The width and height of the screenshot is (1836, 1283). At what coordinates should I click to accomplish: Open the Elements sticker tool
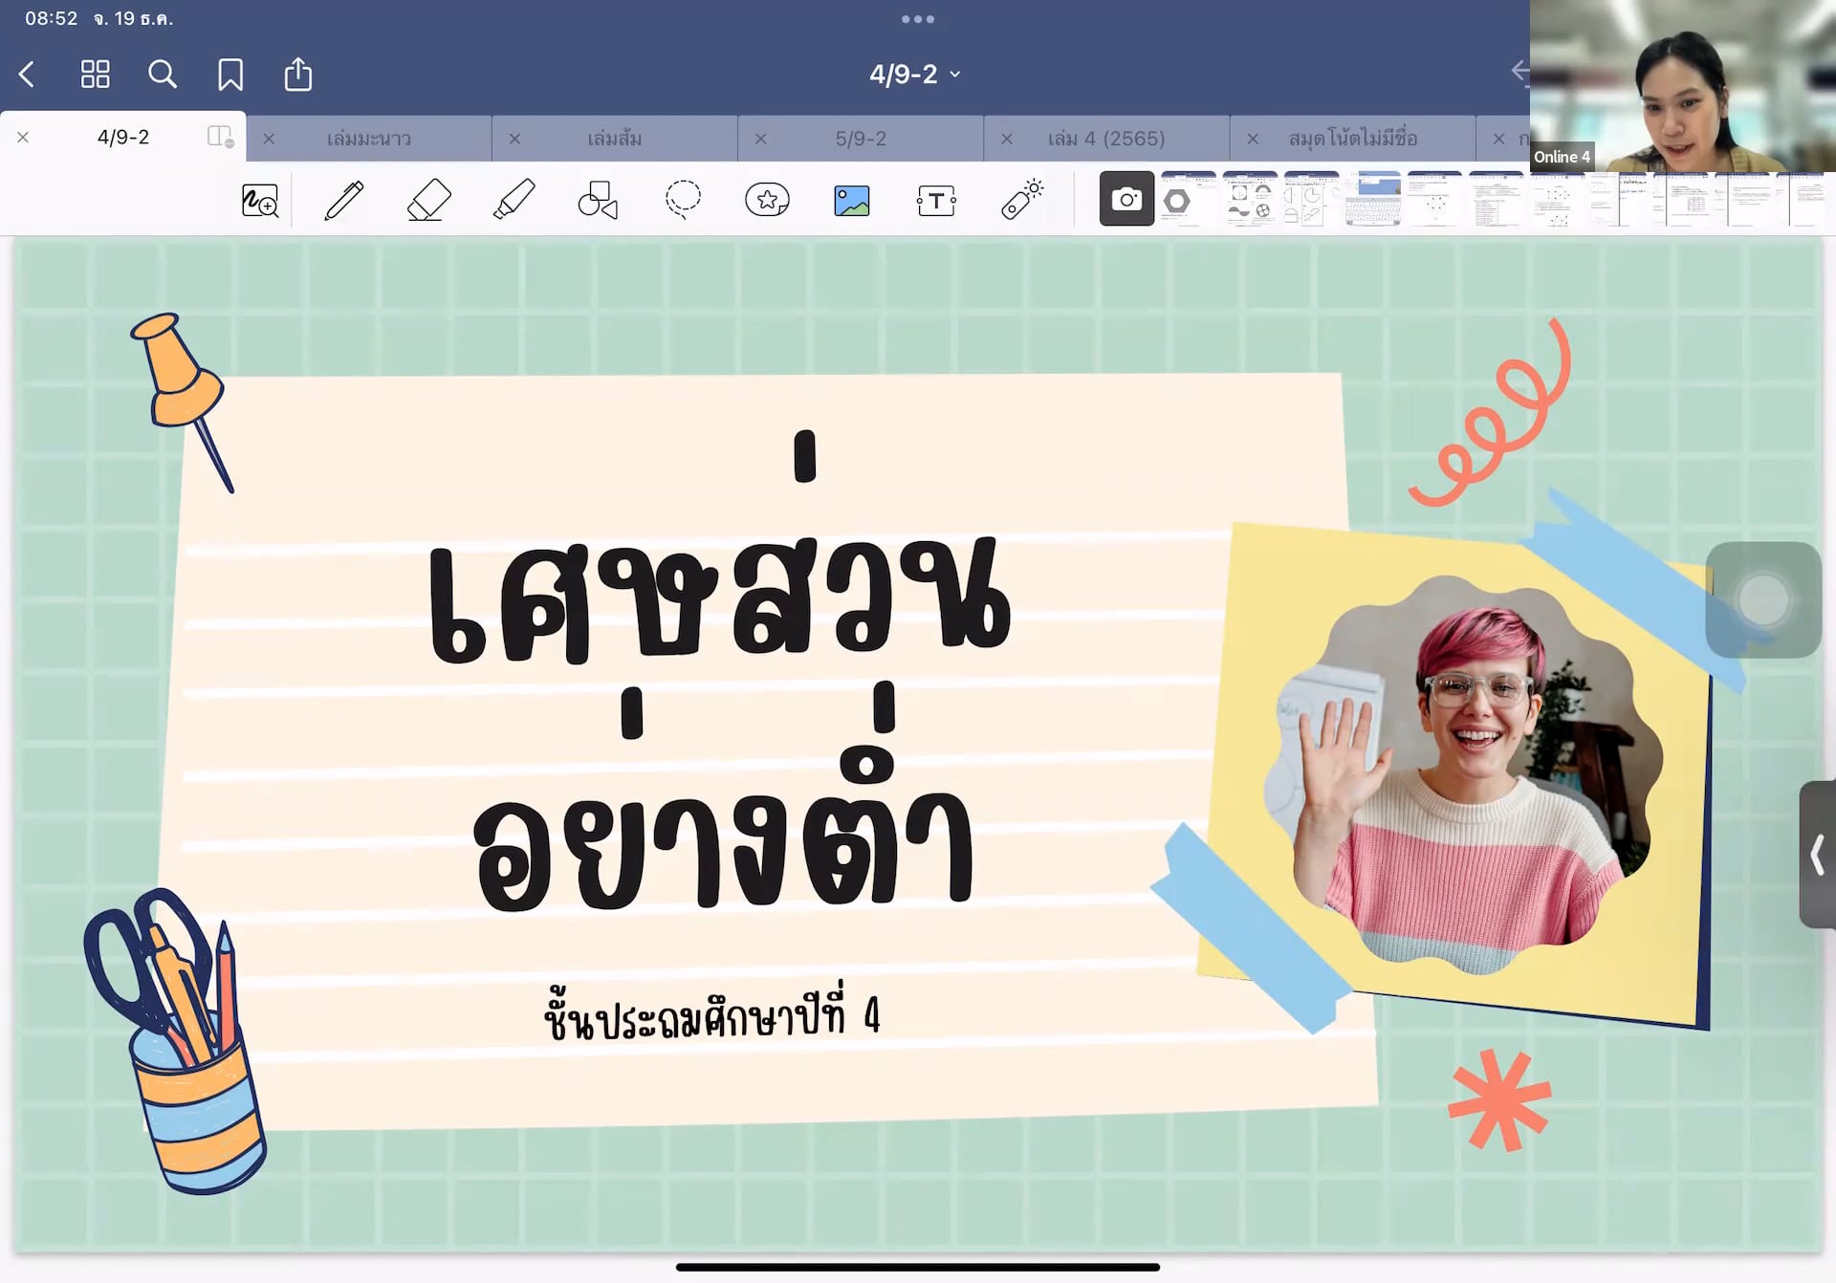click(x=767, y=201)
